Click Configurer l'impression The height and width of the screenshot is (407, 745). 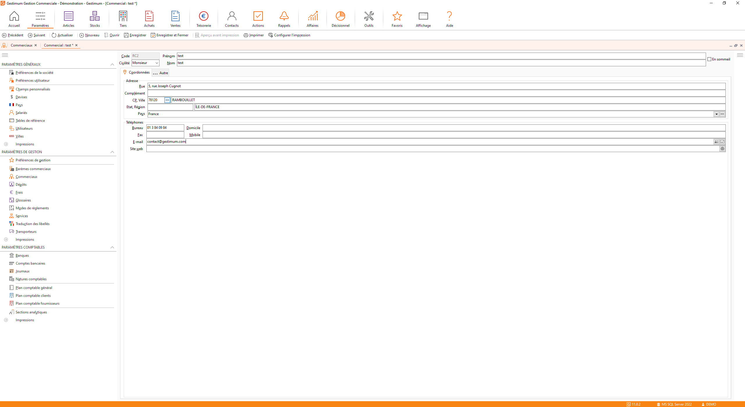pos(289,35)
